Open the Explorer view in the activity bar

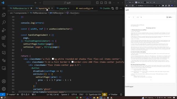[x=4, y=15]
